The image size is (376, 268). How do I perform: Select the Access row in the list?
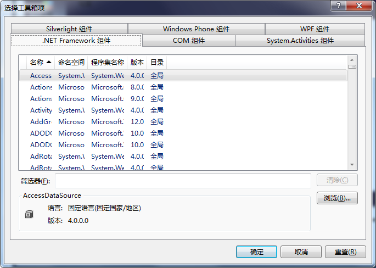(x=183, y=76)
